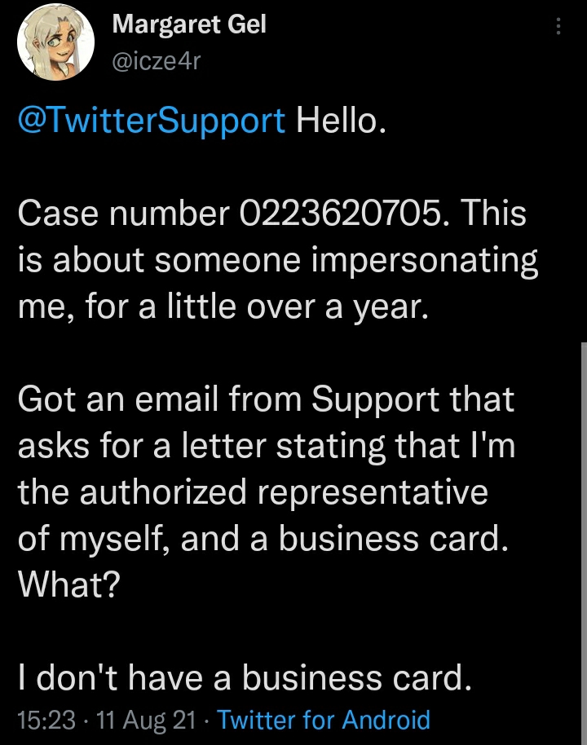Click the 15:23 tweet timestamp
Image resolution: width=587 pixels, height=745 pixels.
[46, 720]
